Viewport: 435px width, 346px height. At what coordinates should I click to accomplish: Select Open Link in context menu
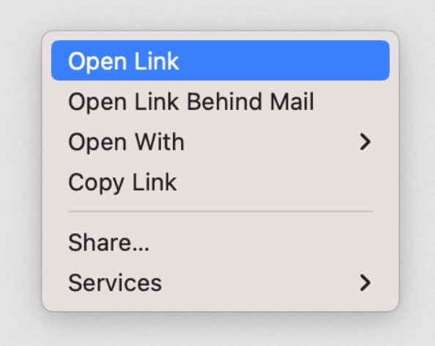pos(220,61)
